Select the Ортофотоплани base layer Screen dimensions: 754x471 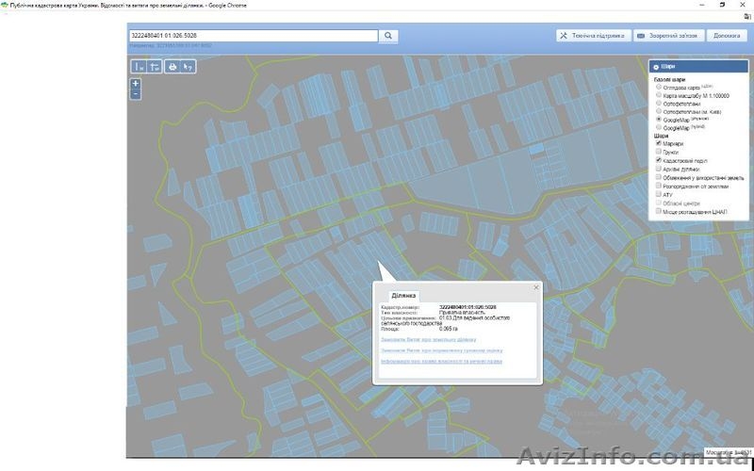click(658, 104)
